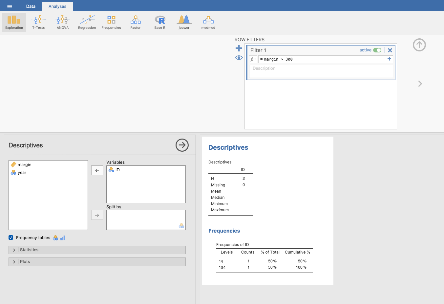Expand the Statistics section
444x304 pixels.
pos(97,250)
